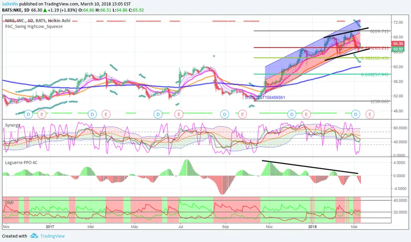Click the earnings E marker after Sep 2017

243,114
